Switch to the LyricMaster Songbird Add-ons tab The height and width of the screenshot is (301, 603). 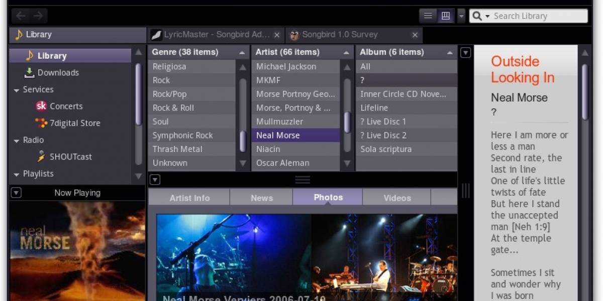click(216, 35)
